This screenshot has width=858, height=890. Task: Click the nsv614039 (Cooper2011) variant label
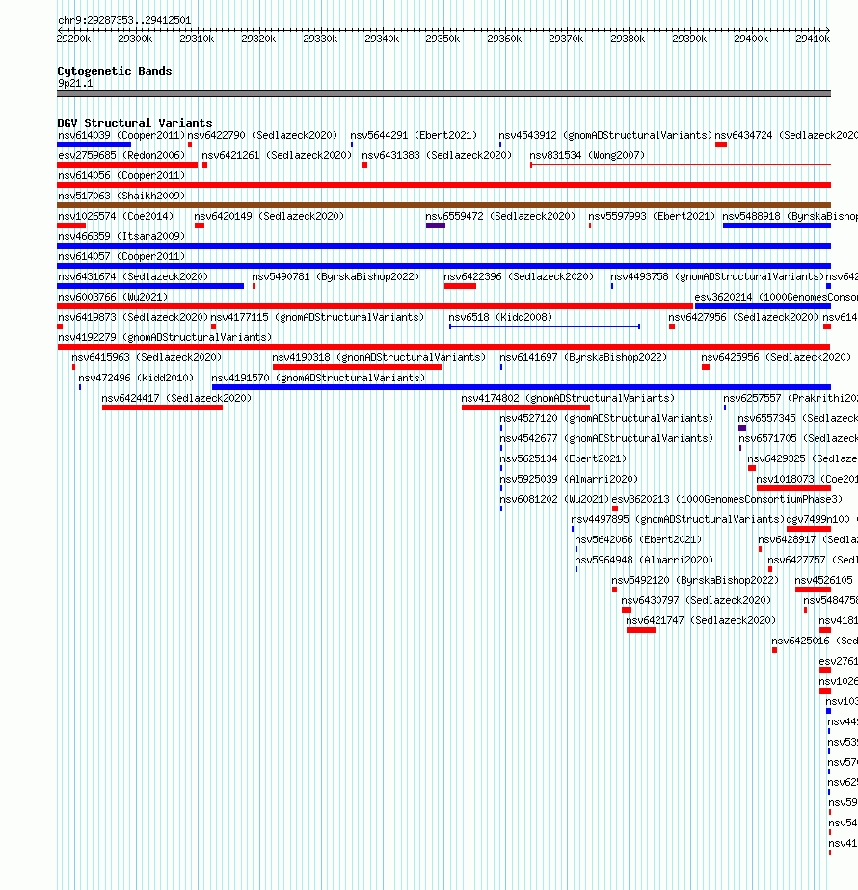[x=121, y=135]
